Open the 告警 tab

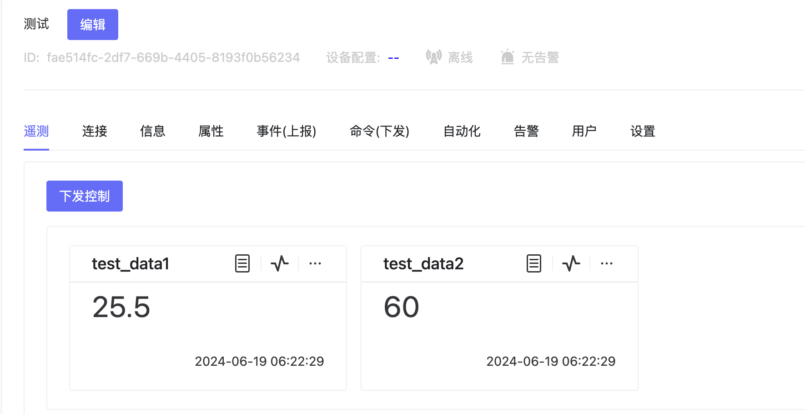[526, 131]
